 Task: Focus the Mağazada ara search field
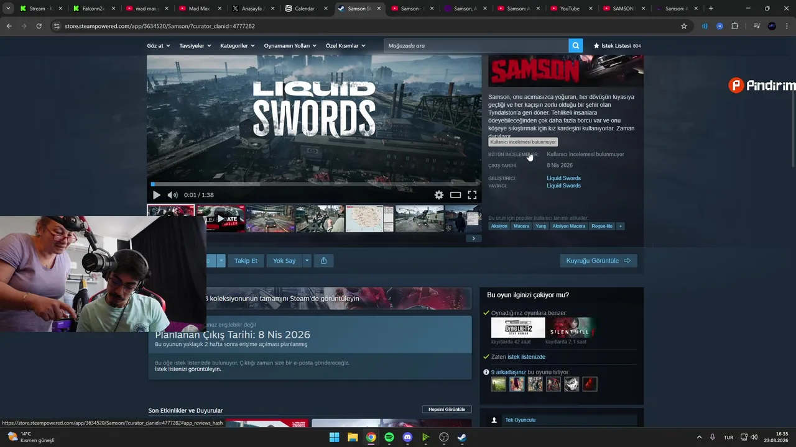click(477, 45)
